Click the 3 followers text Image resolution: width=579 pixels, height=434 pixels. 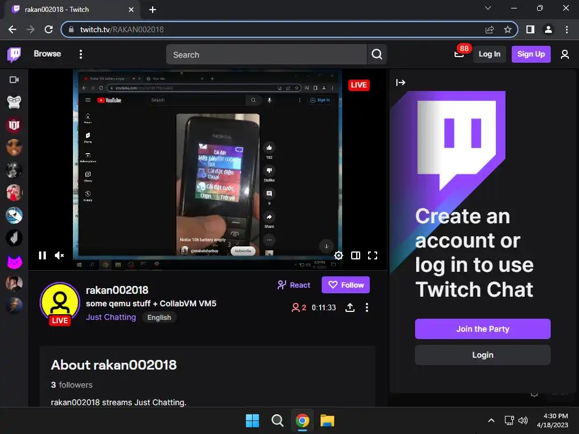72,385
